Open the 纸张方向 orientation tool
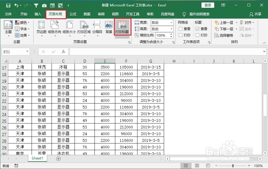 click(x=55, y=28)
